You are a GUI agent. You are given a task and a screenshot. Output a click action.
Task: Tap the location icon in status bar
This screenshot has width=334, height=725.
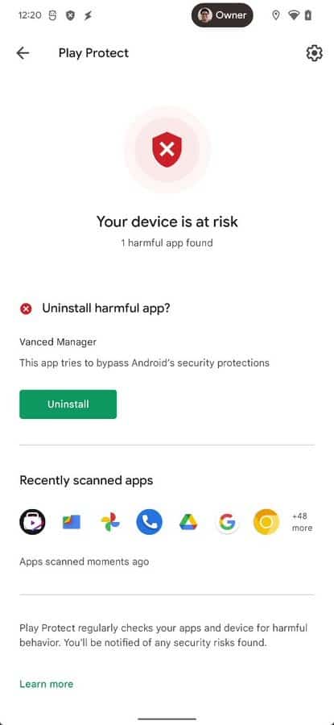[x=276, y=15]
